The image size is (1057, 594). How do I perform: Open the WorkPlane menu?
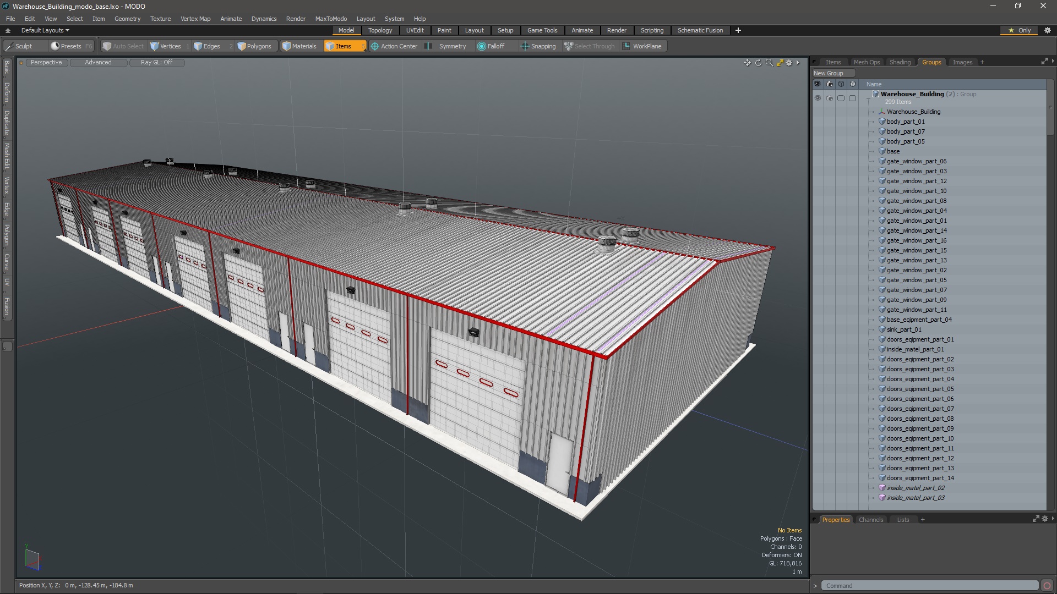[x=642, y=46]
